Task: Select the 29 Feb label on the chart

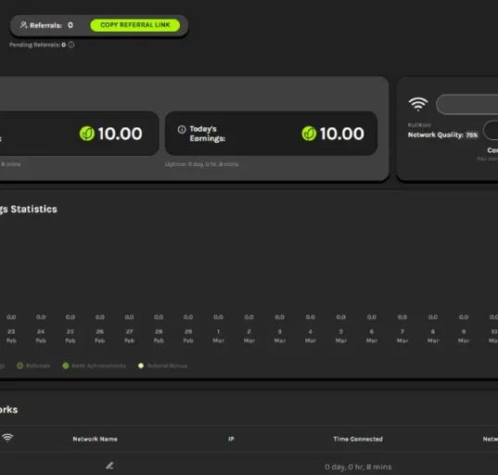Action: click(188, 336)
